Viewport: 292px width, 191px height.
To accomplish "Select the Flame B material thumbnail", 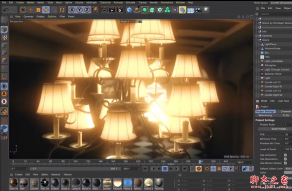I will pos(128,183).
